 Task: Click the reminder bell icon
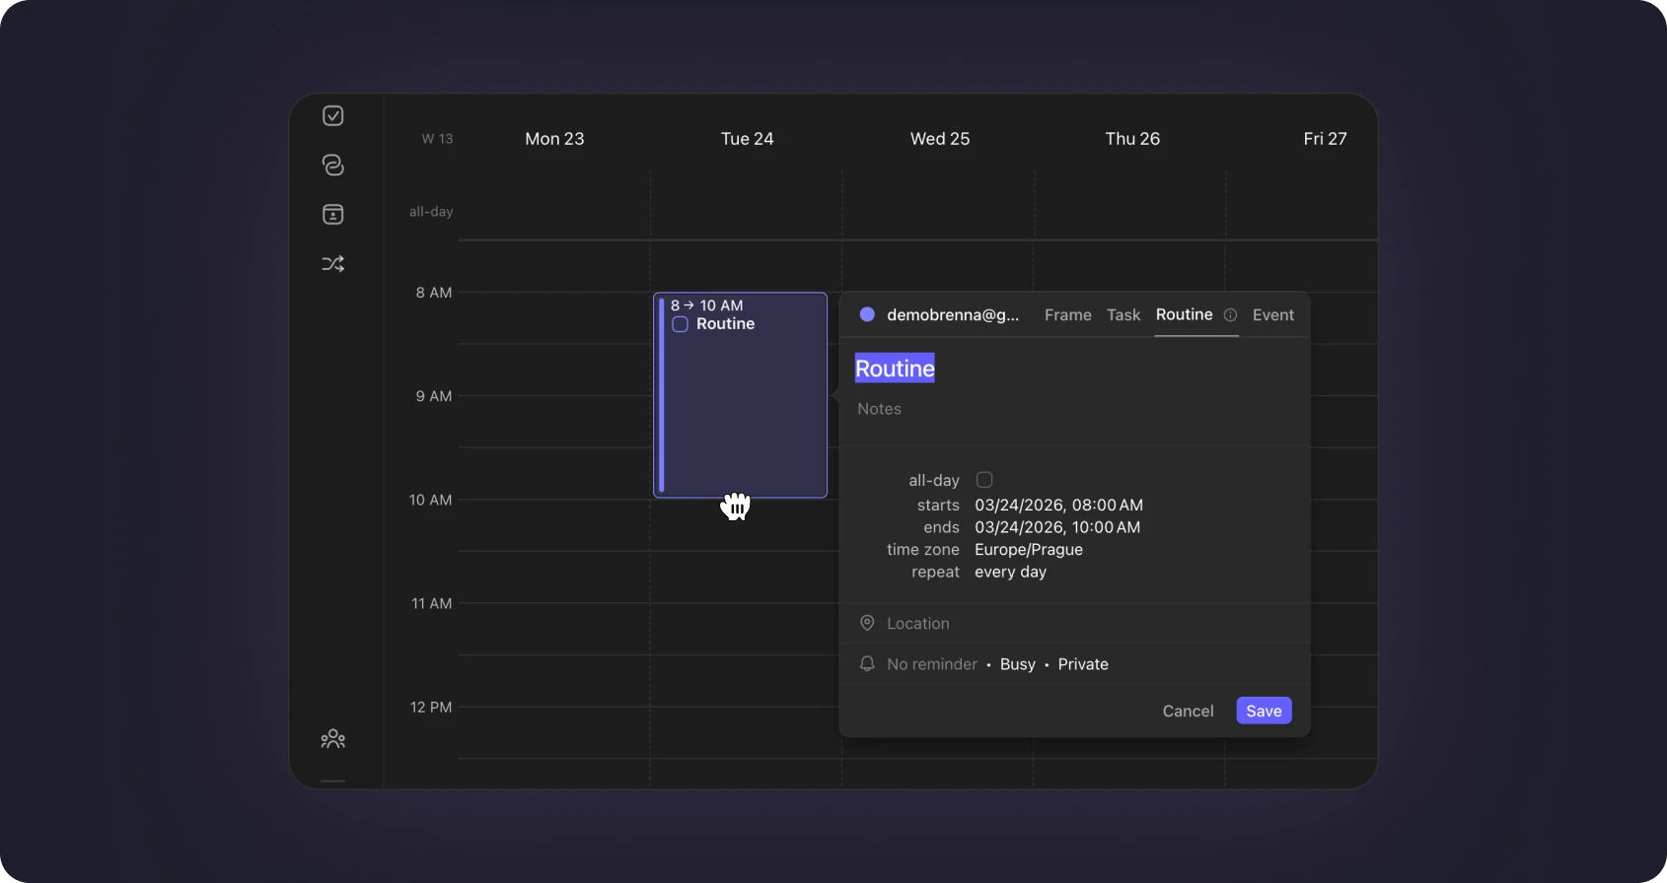(867, 664)
